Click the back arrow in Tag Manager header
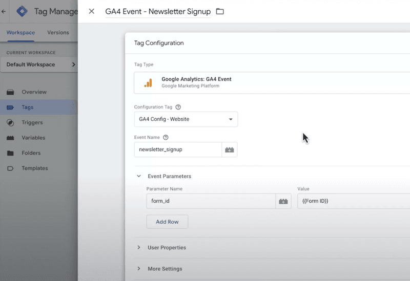The height and width of the screenshot is (281, 410). tap(4, 11)
